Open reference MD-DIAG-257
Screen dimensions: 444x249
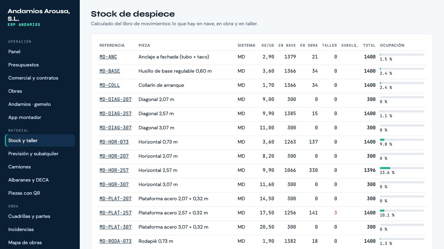[116, 113]
